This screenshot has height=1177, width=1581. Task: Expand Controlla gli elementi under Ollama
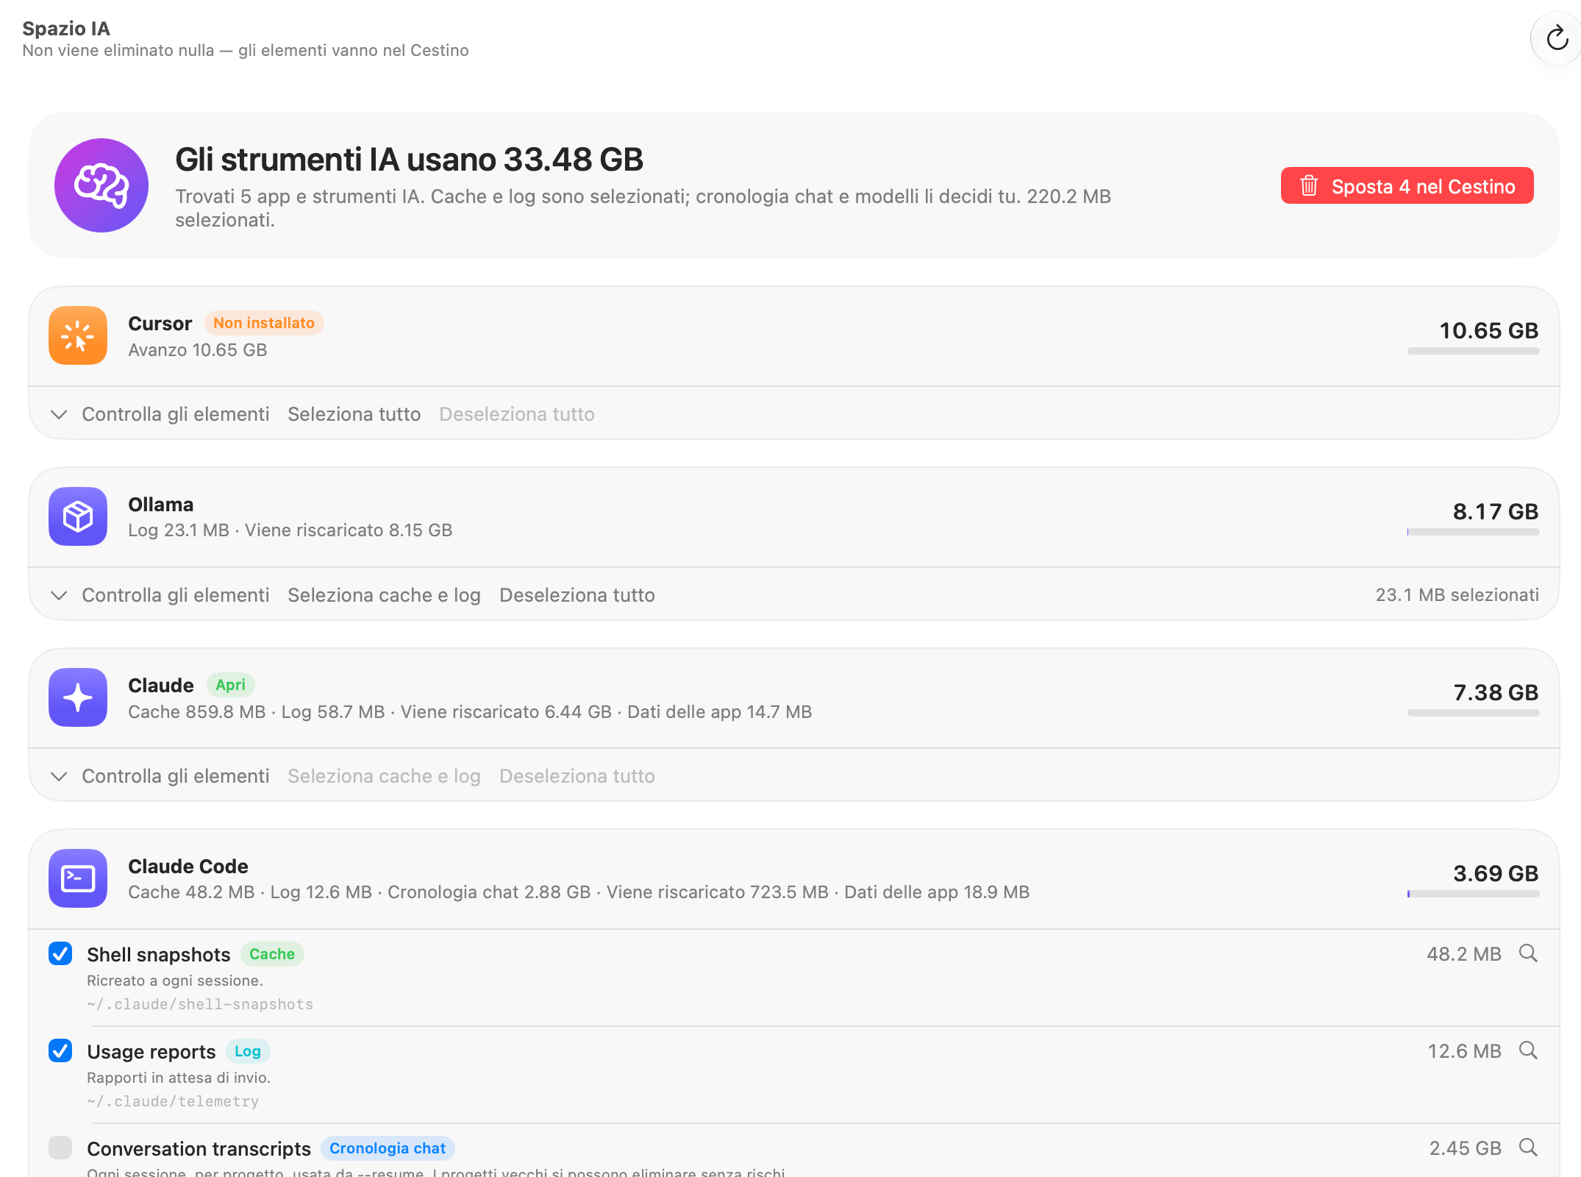click(160, 595)
